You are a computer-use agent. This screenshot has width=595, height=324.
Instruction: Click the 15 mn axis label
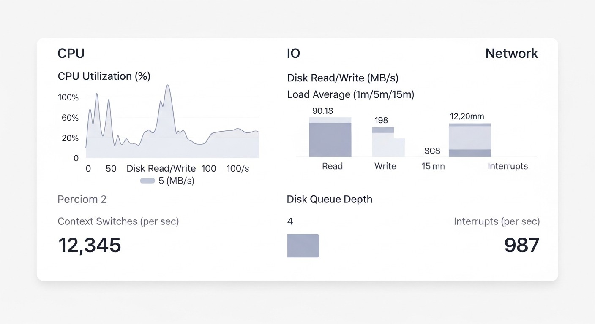tap(433, 166)
